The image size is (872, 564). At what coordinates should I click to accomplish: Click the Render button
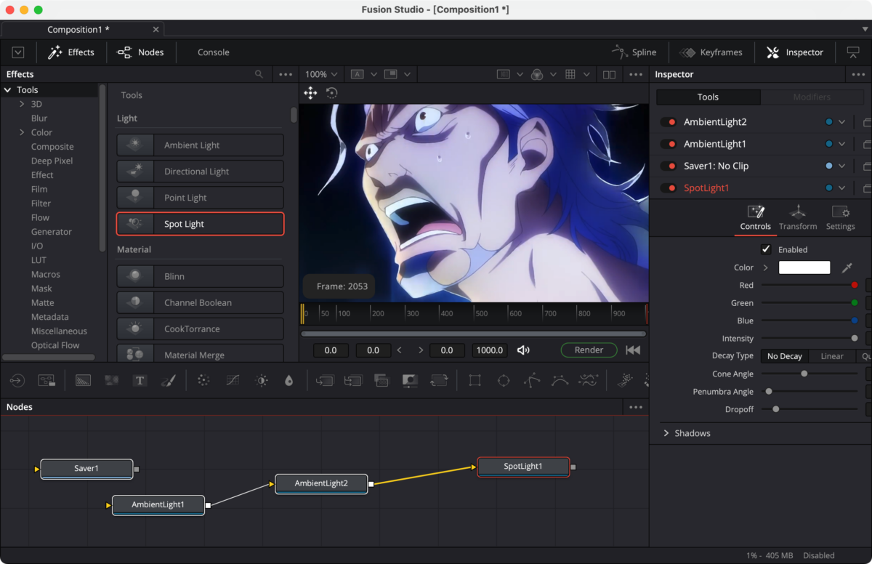[x=589, y=350]
